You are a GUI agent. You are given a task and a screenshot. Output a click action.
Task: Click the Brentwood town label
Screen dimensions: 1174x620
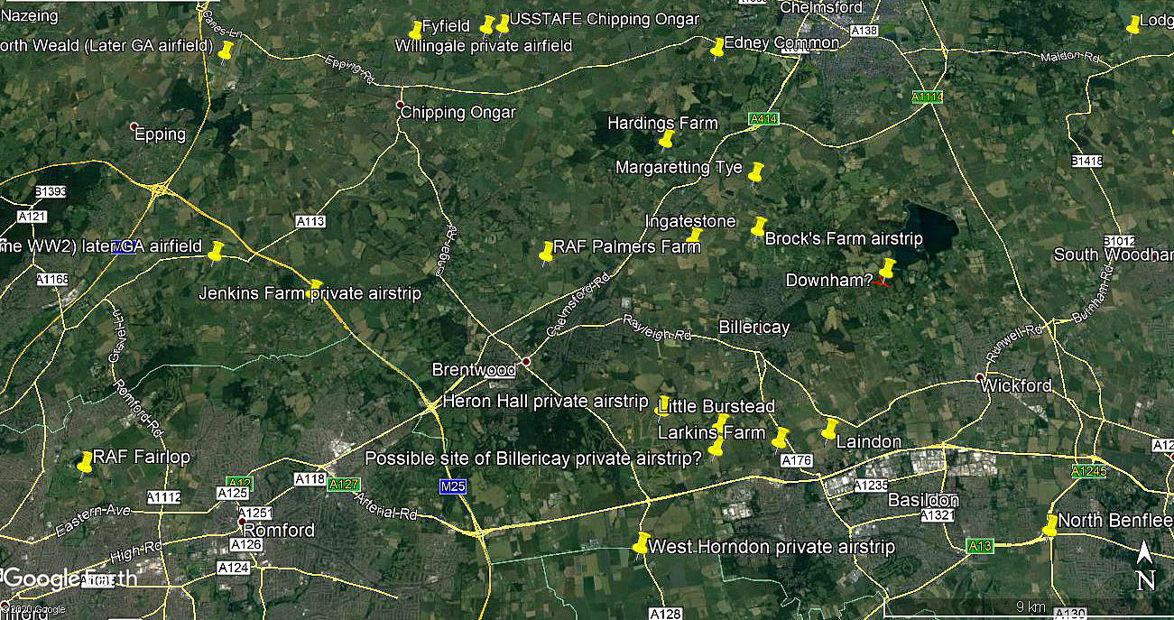(x=474, y=370)
